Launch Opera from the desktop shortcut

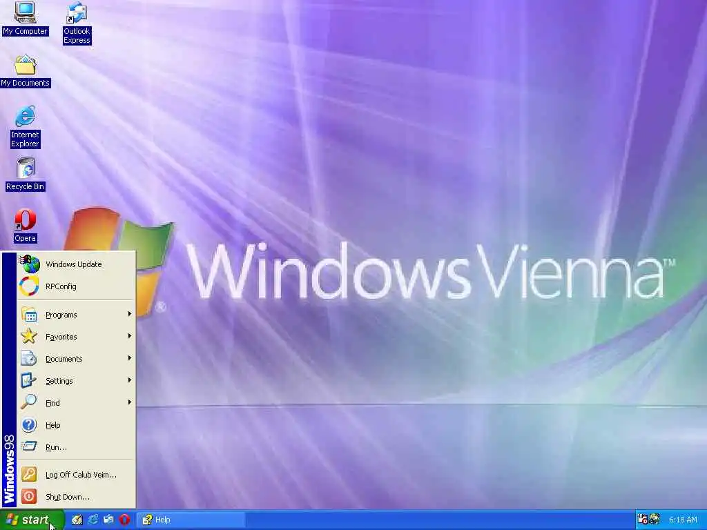26,226
